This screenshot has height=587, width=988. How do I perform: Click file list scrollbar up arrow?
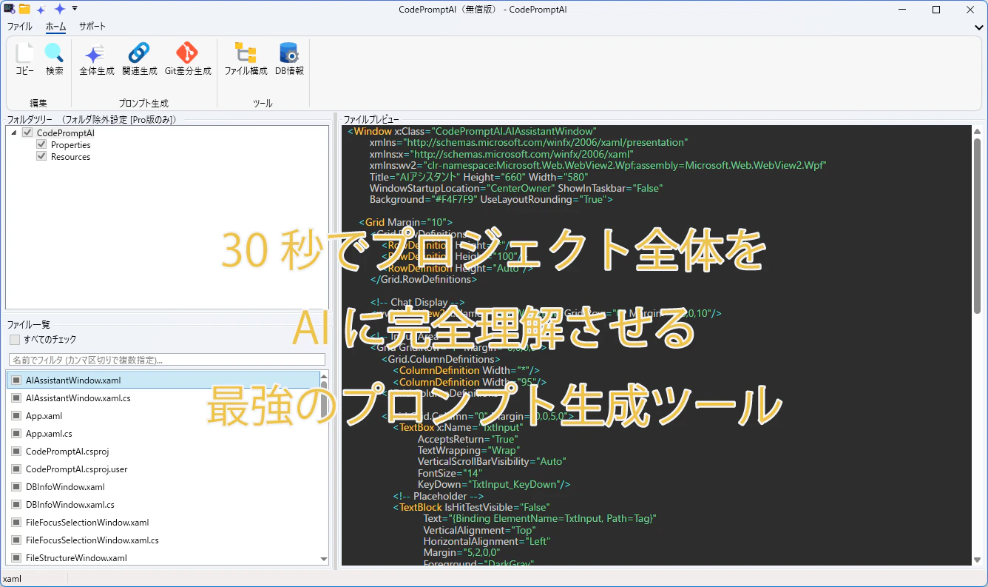324,376
